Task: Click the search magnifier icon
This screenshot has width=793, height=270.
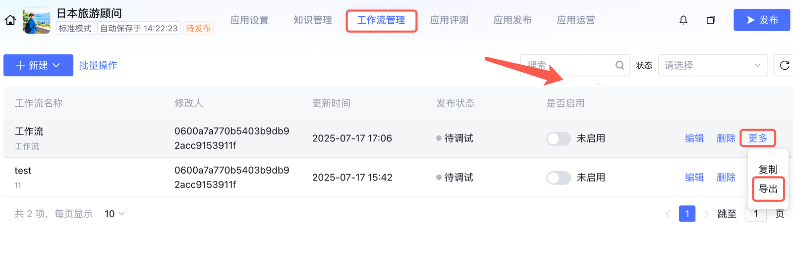Action: click(x=620, y=65)
